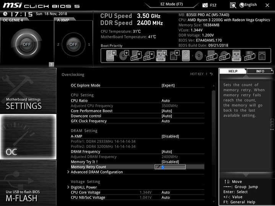Click the pencil icon in Memory Retry Count
The height and width of the screenshot is (206, 275).
[158, 167]
